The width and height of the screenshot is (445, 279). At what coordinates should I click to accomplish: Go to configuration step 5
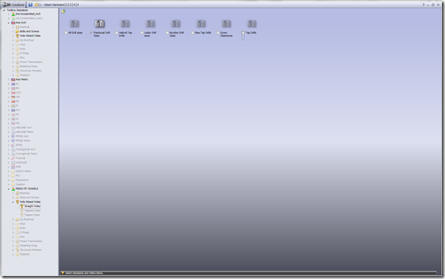78,5
